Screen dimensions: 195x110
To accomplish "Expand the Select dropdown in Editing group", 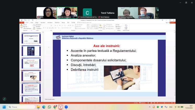I will coord(119,28).
